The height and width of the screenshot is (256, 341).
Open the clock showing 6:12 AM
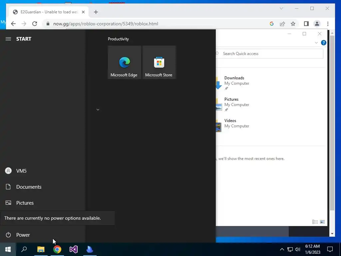coord(312,249)
